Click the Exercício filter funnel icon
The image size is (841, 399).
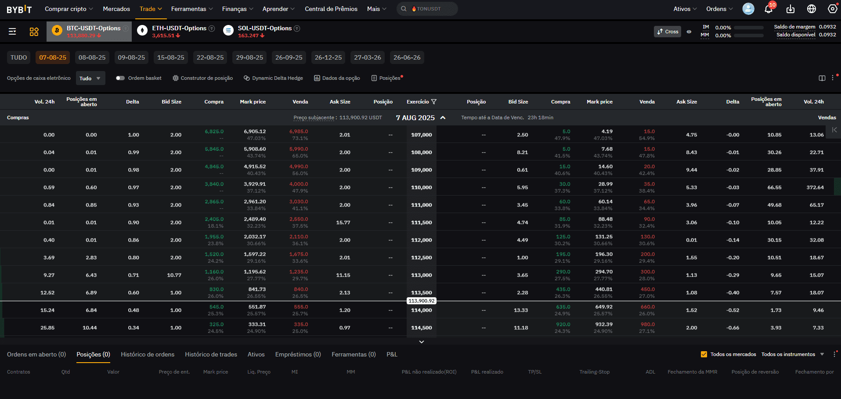coord(434,102)
